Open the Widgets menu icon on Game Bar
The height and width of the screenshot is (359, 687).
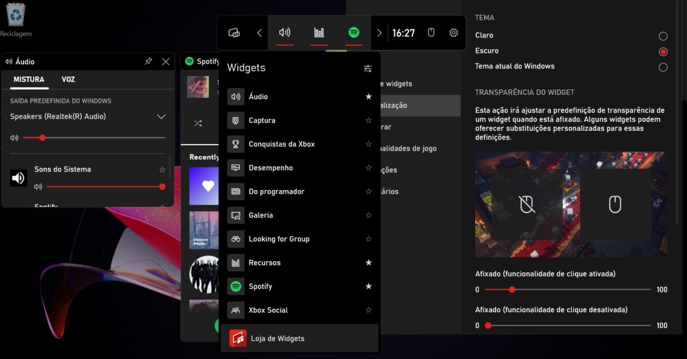[234, 33]
